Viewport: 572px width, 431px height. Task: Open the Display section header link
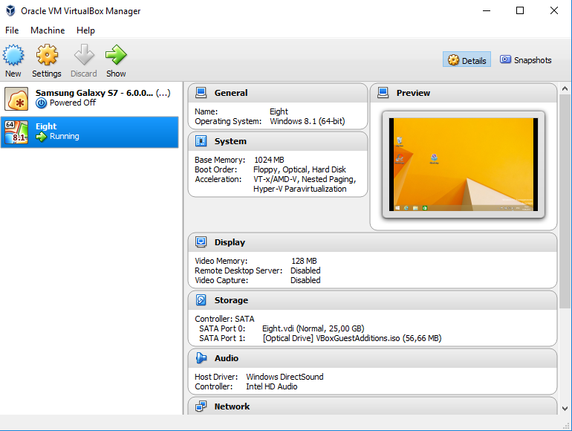(x=230, y=242)
